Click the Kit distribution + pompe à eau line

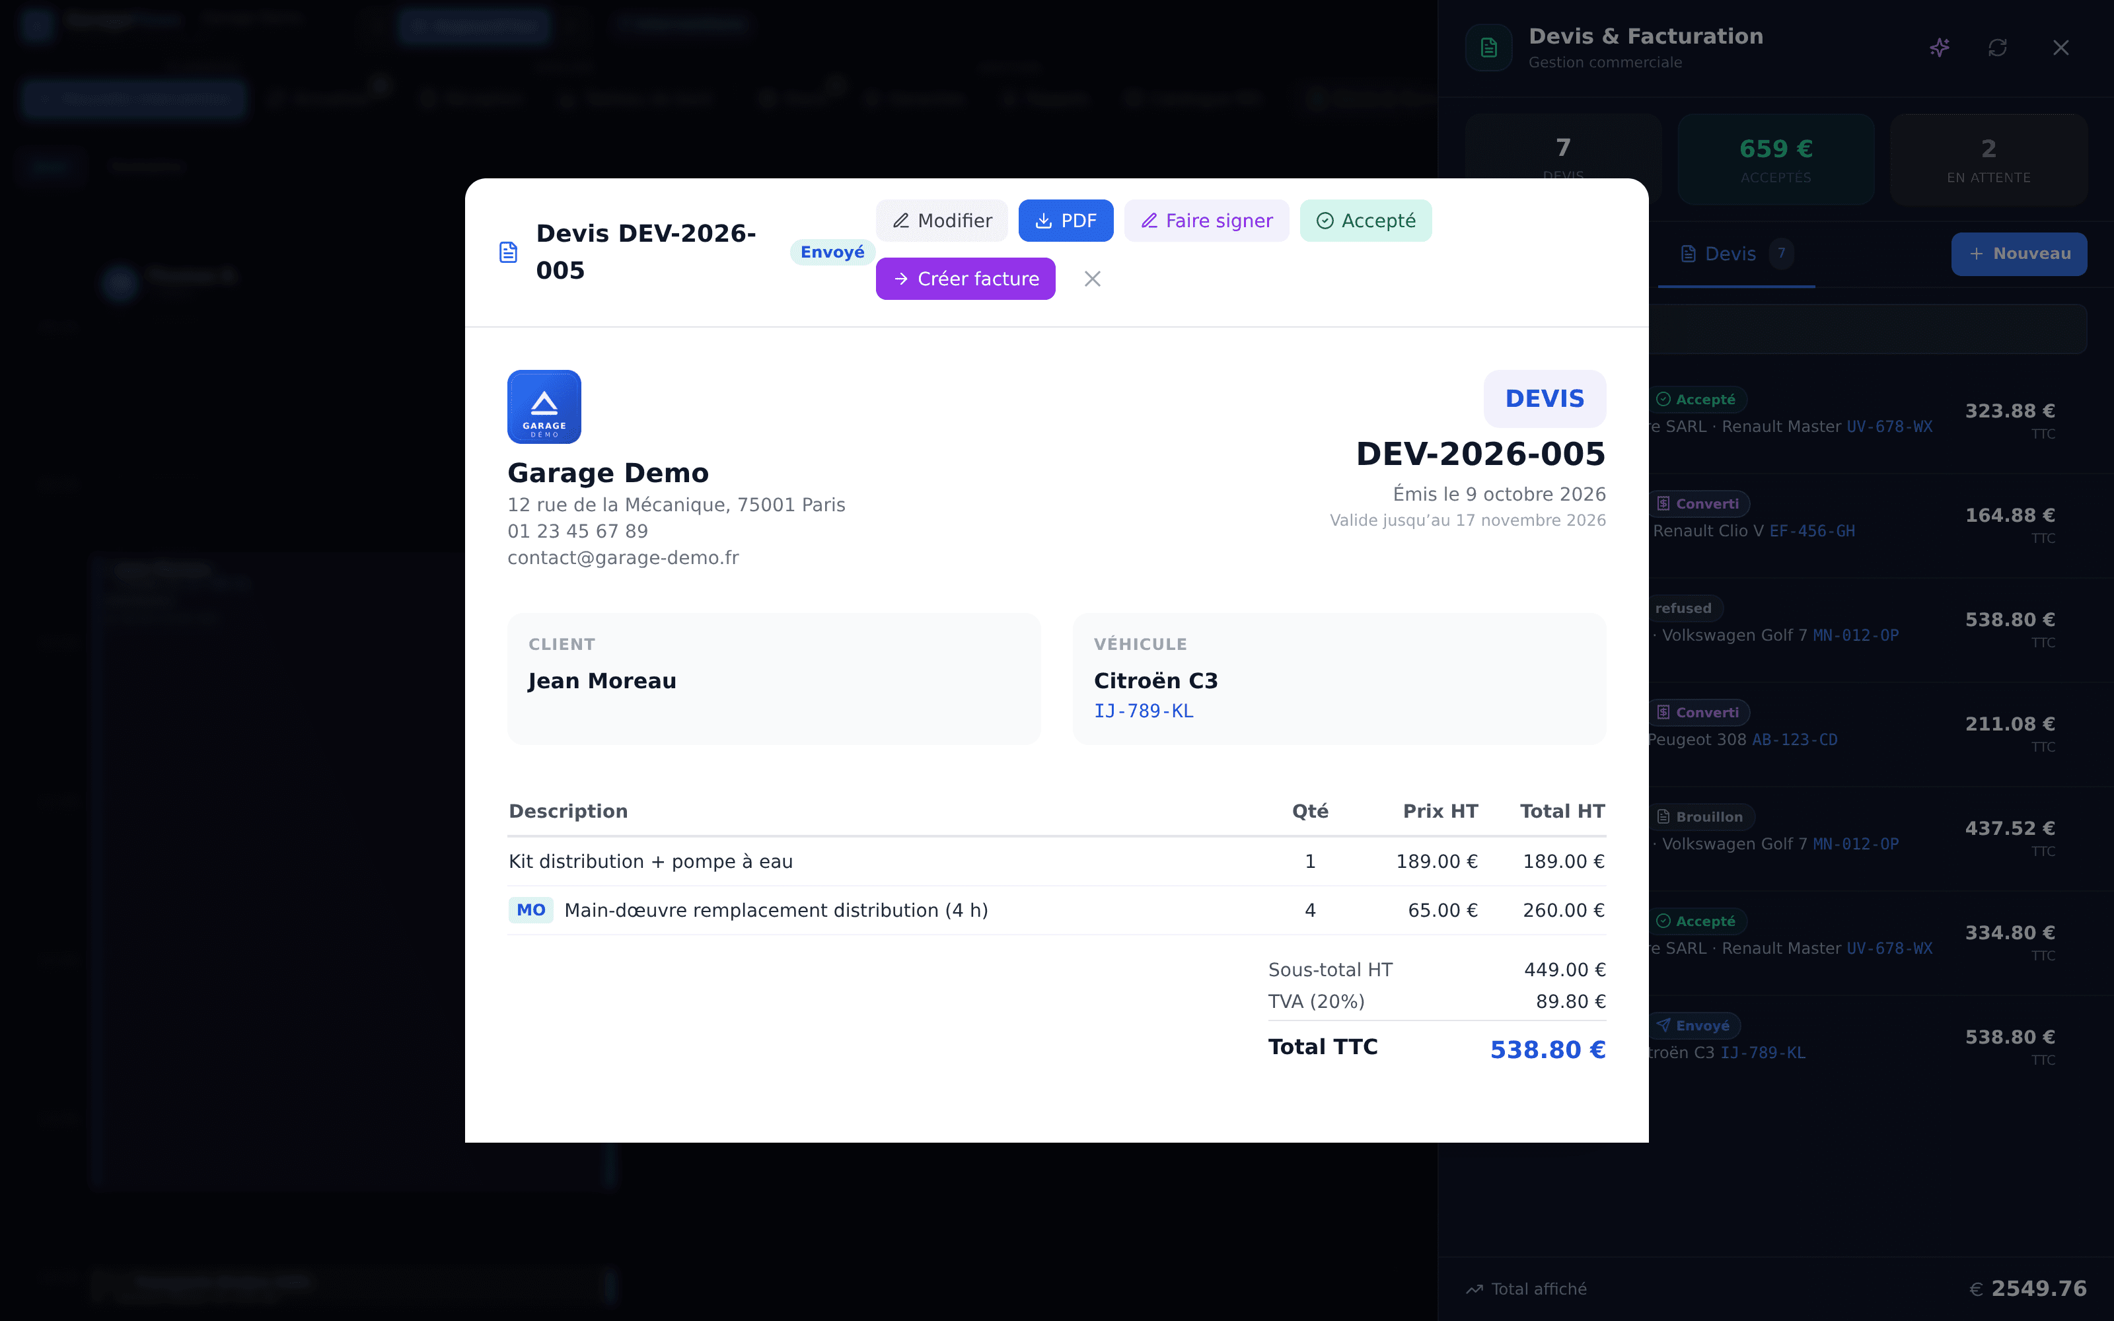point(1057,861)
